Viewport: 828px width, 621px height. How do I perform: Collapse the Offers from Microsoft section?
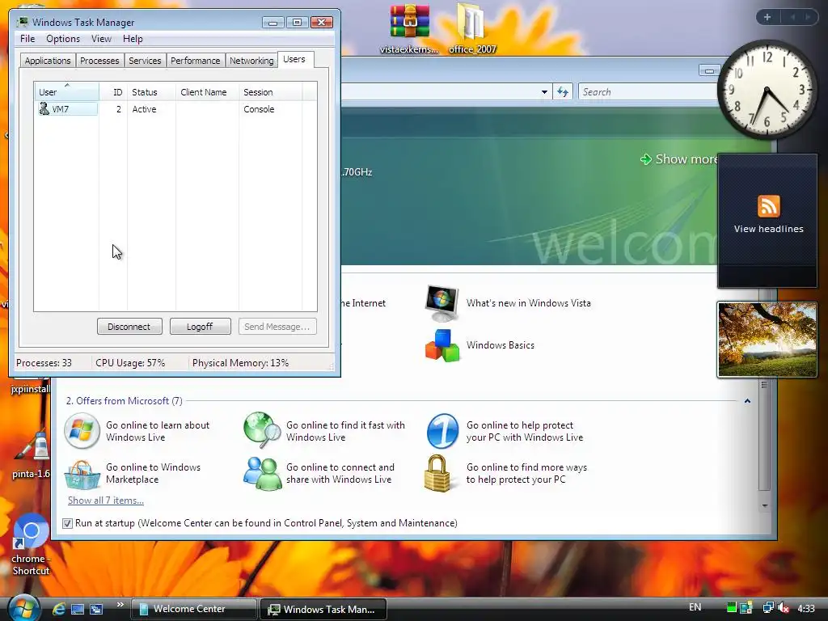[x=747, y=401]
